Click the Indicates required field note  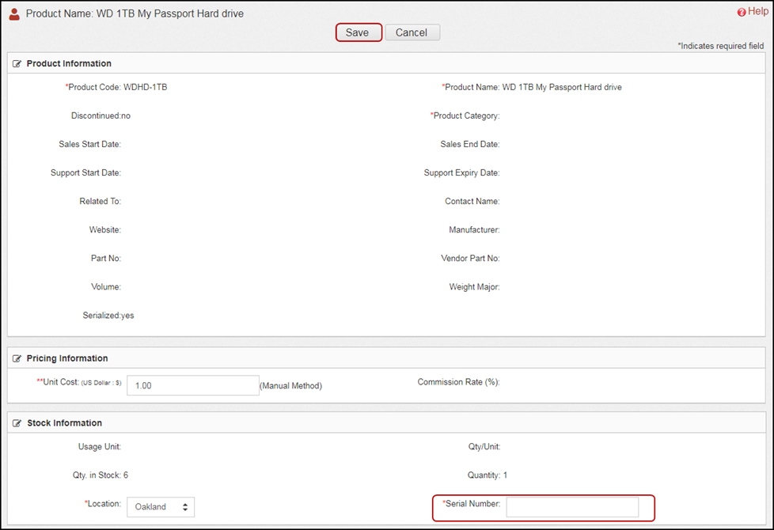pyautogui.click(x=721, y=46)
